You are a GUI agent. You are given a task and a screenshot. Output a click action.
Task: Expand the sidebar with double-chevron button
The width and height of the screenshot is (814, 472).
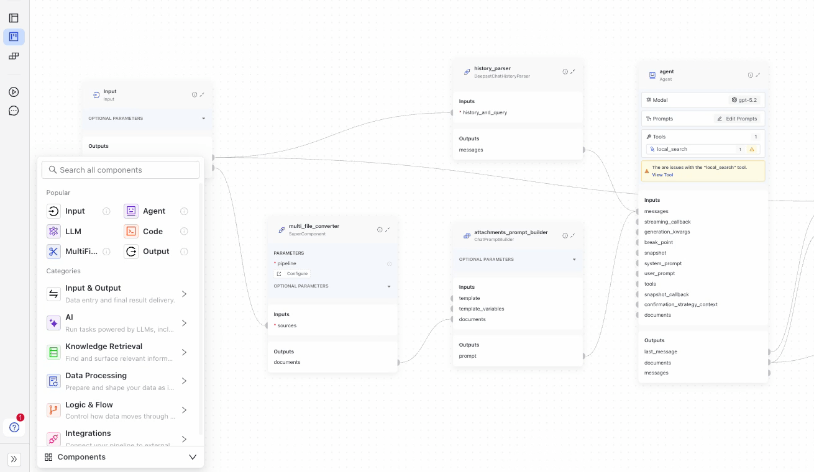click(14, 459)
